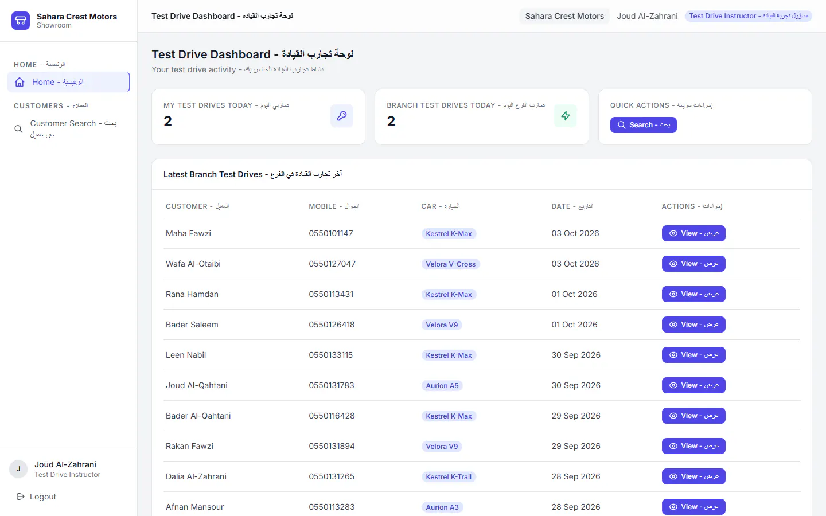Click the Latest Branch Test Drives heading
826x516 pixels.
pyautogui.click(x=252, y=174)
